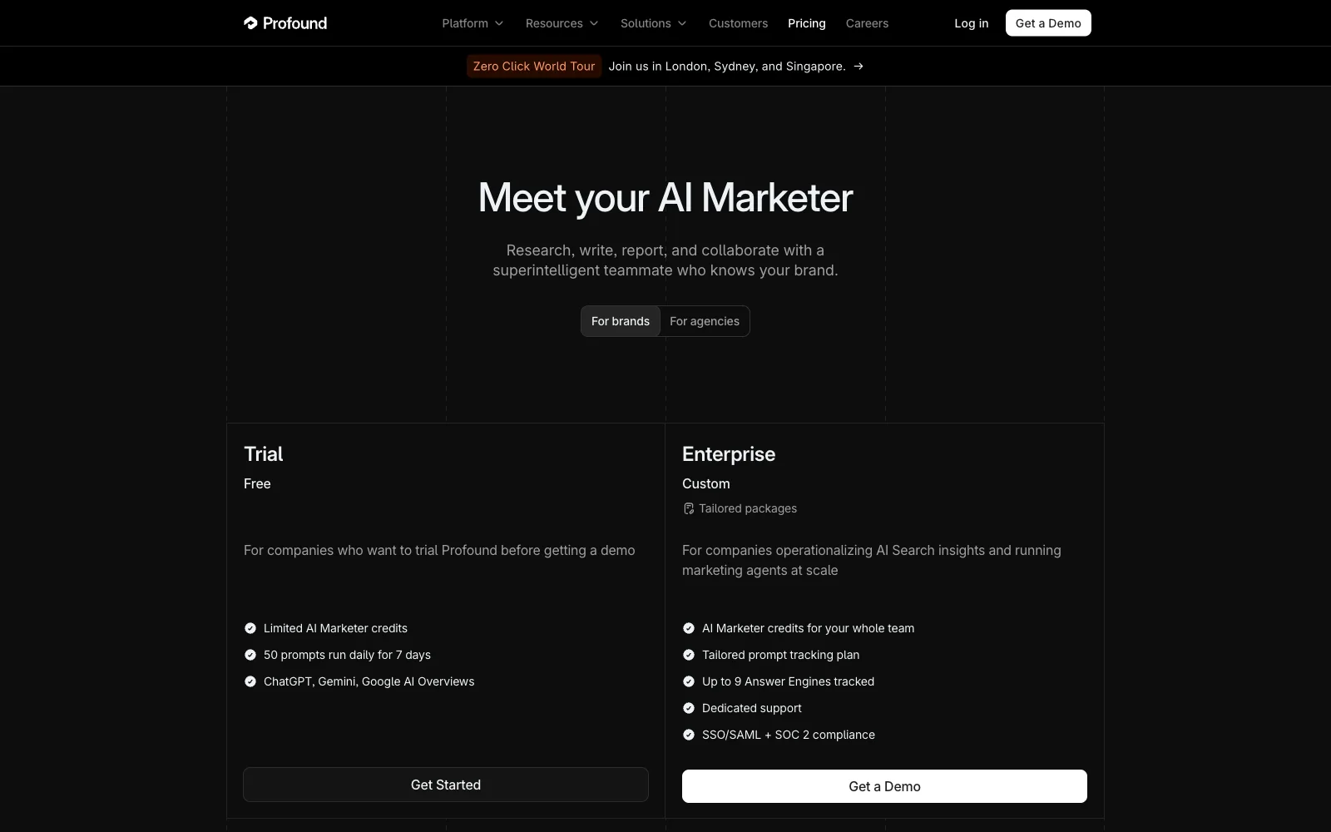Click the 50 prompts run daily text

(x=347, y=655)
